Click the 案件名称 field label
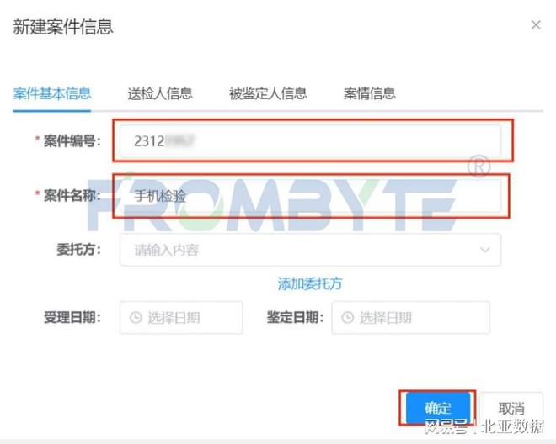The width and height of the screenshot is (556, 444). 72,195
